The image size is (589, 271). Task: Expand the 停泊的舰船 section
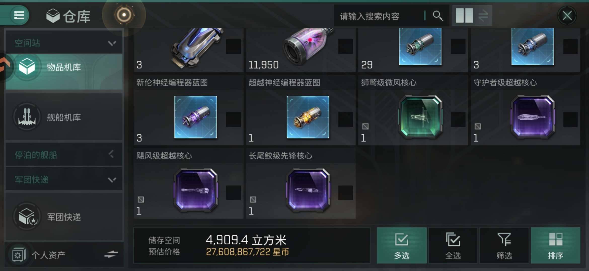click(64, 155)
